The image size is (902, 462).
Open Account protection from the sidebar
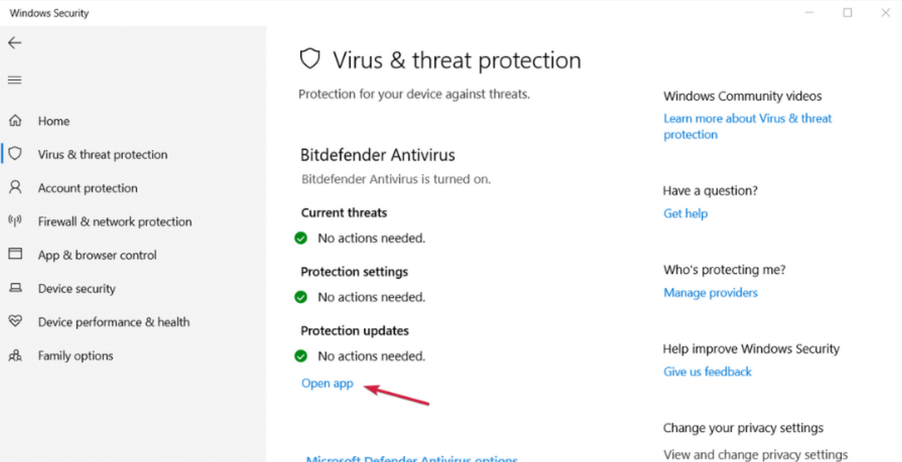click(x=87, y=188)
